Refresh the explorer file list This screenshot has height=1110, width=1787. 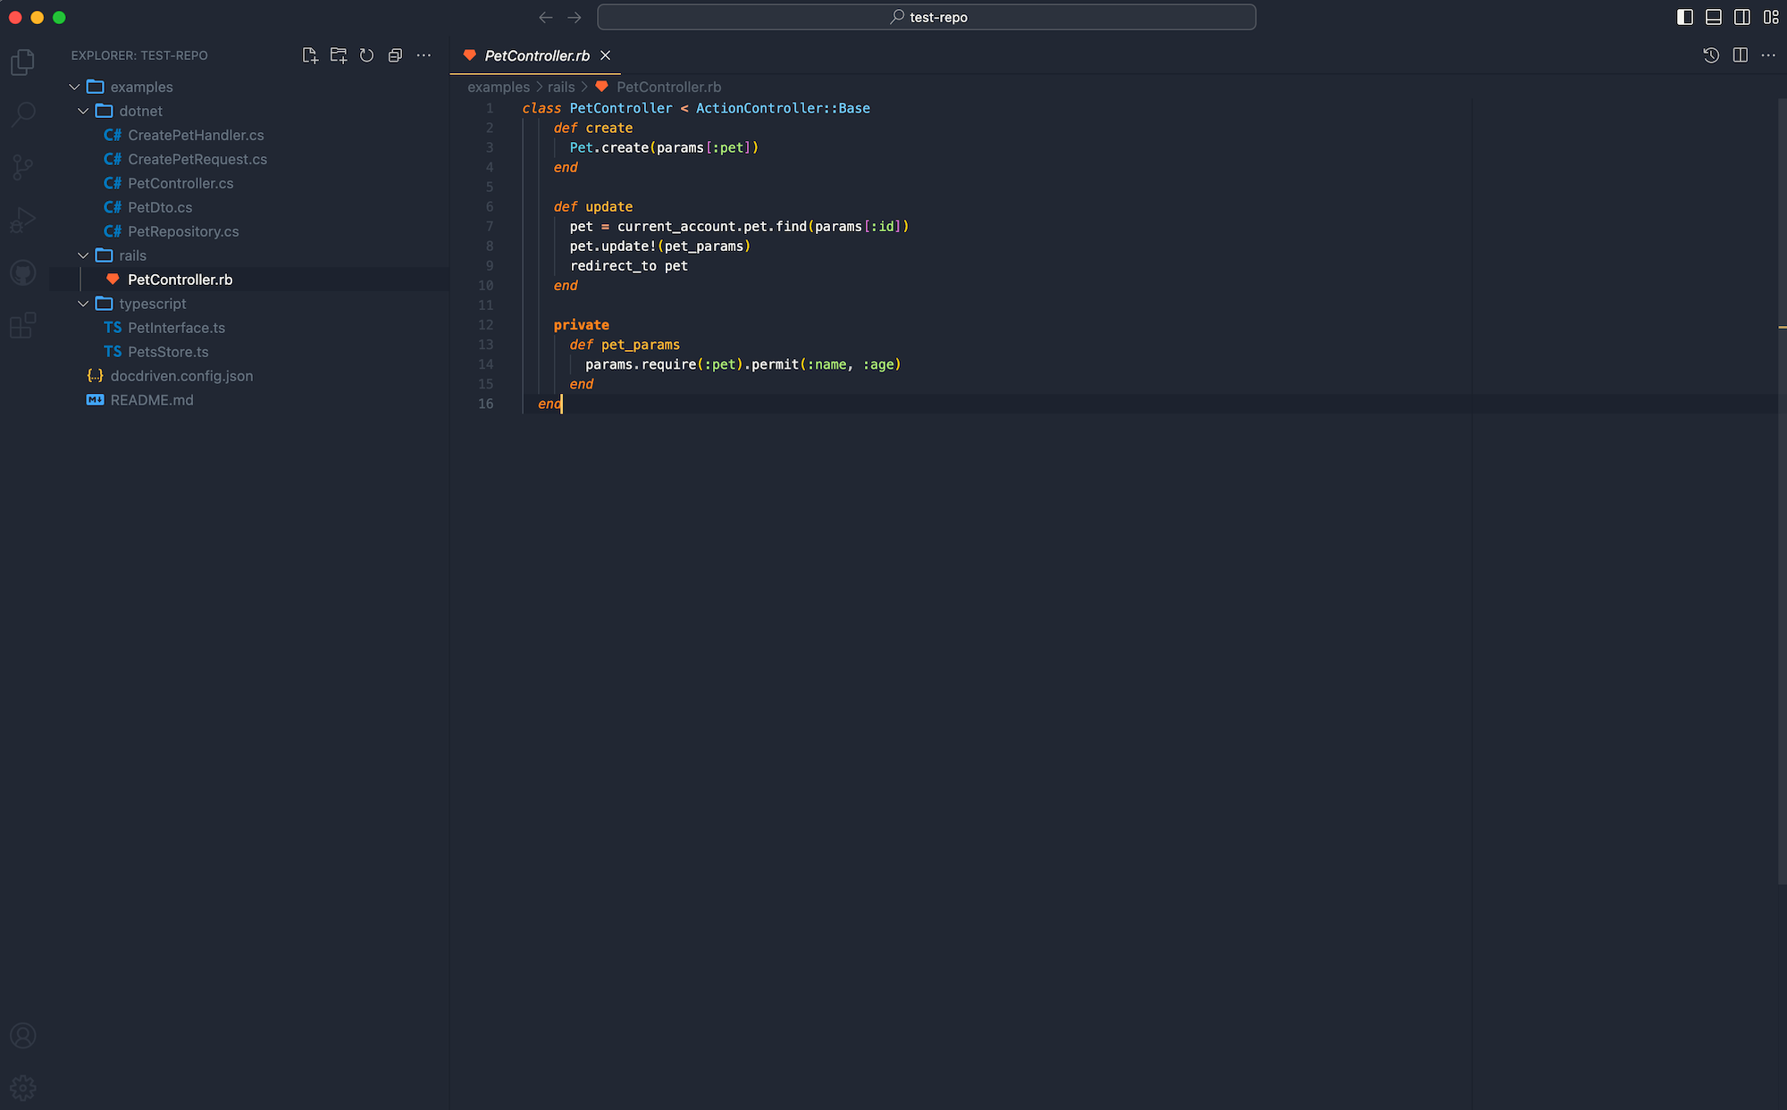click(366, 54)
